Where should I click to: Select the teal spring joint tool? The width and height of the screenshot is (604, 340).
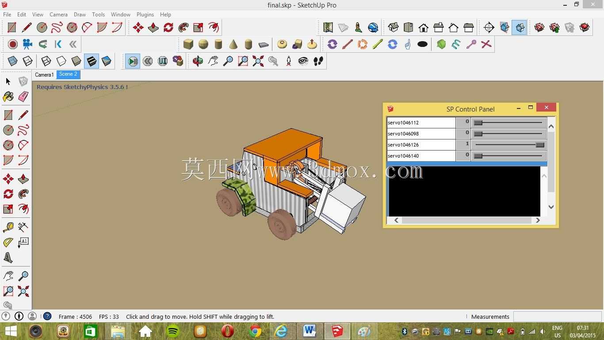pyautogui.click(x=456, y=44)
